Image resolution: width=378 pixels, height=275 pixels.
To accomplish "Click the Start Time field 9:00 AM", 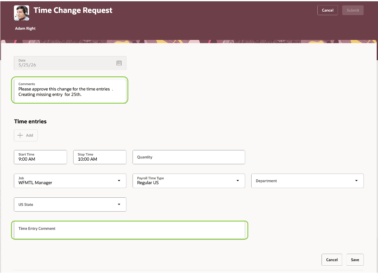I will pos(40,157).
